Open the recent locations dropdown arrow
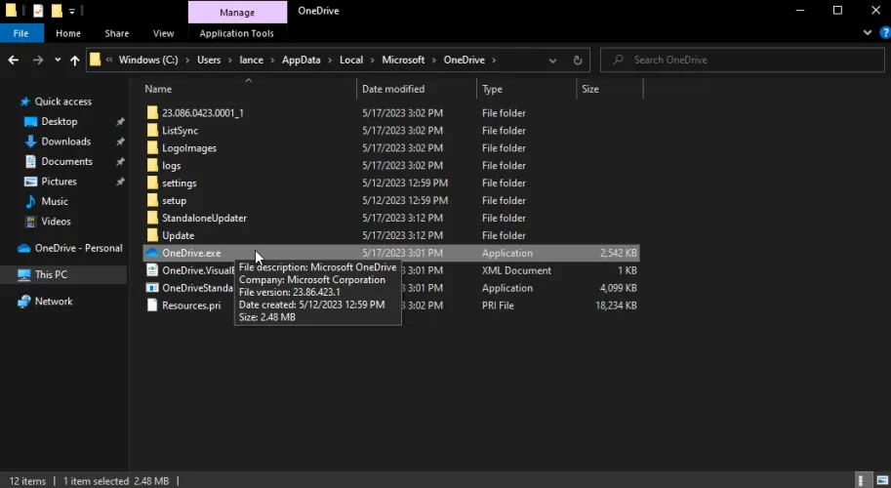 tap(57, 61)
